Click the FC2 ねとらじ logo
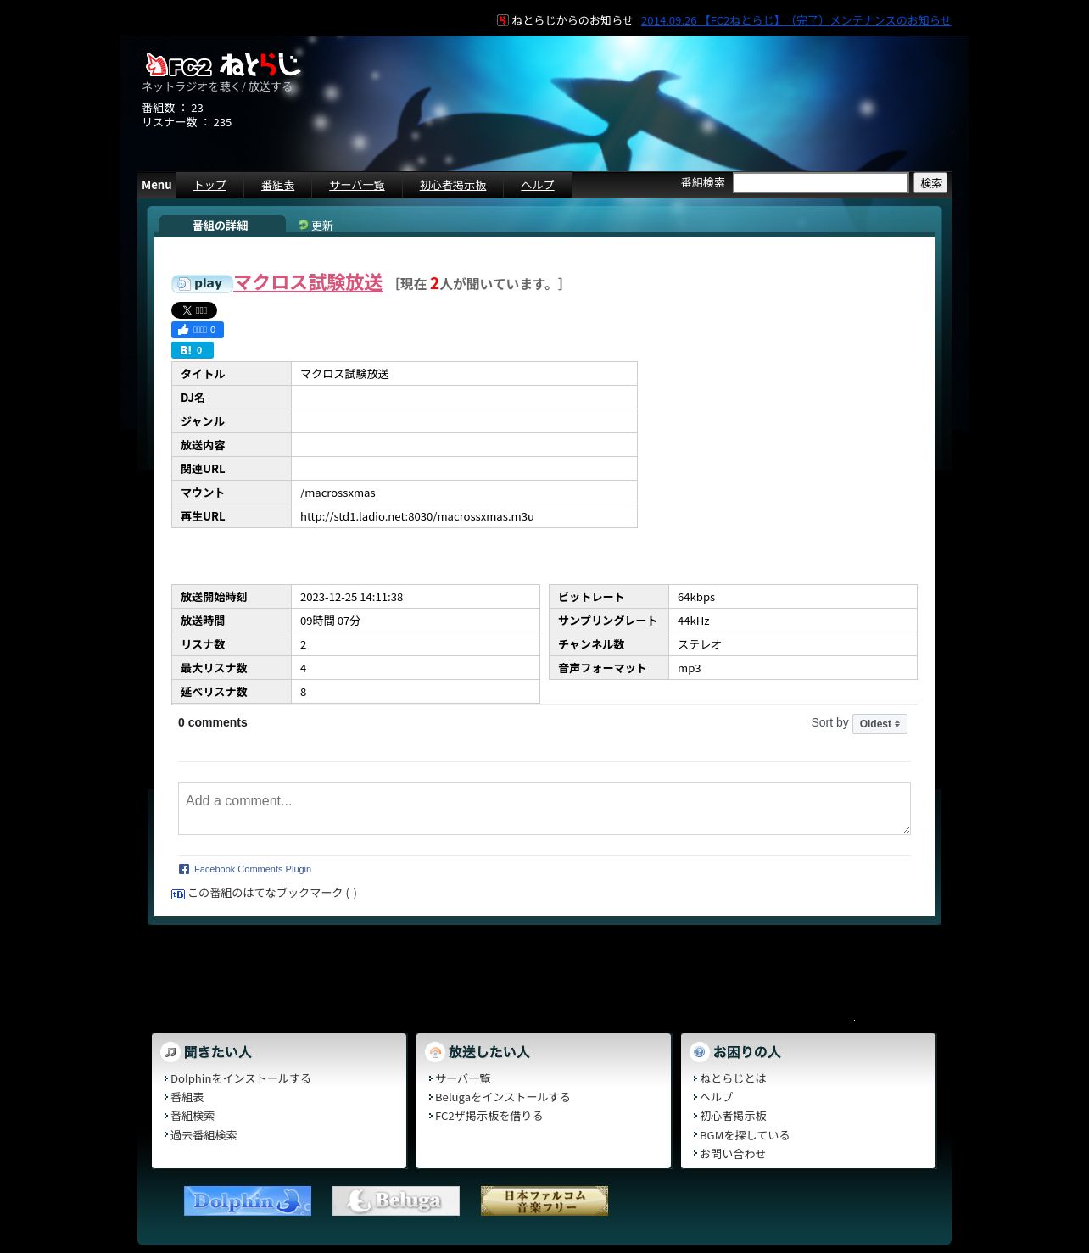This screenshot has width=1089, height=1253. coord(223,64)
